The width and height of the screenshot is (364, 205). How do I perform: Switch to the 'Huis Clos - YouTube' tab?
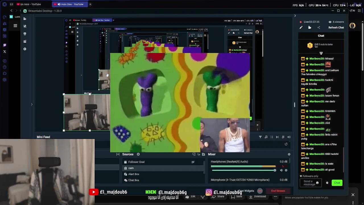[70, 4]
